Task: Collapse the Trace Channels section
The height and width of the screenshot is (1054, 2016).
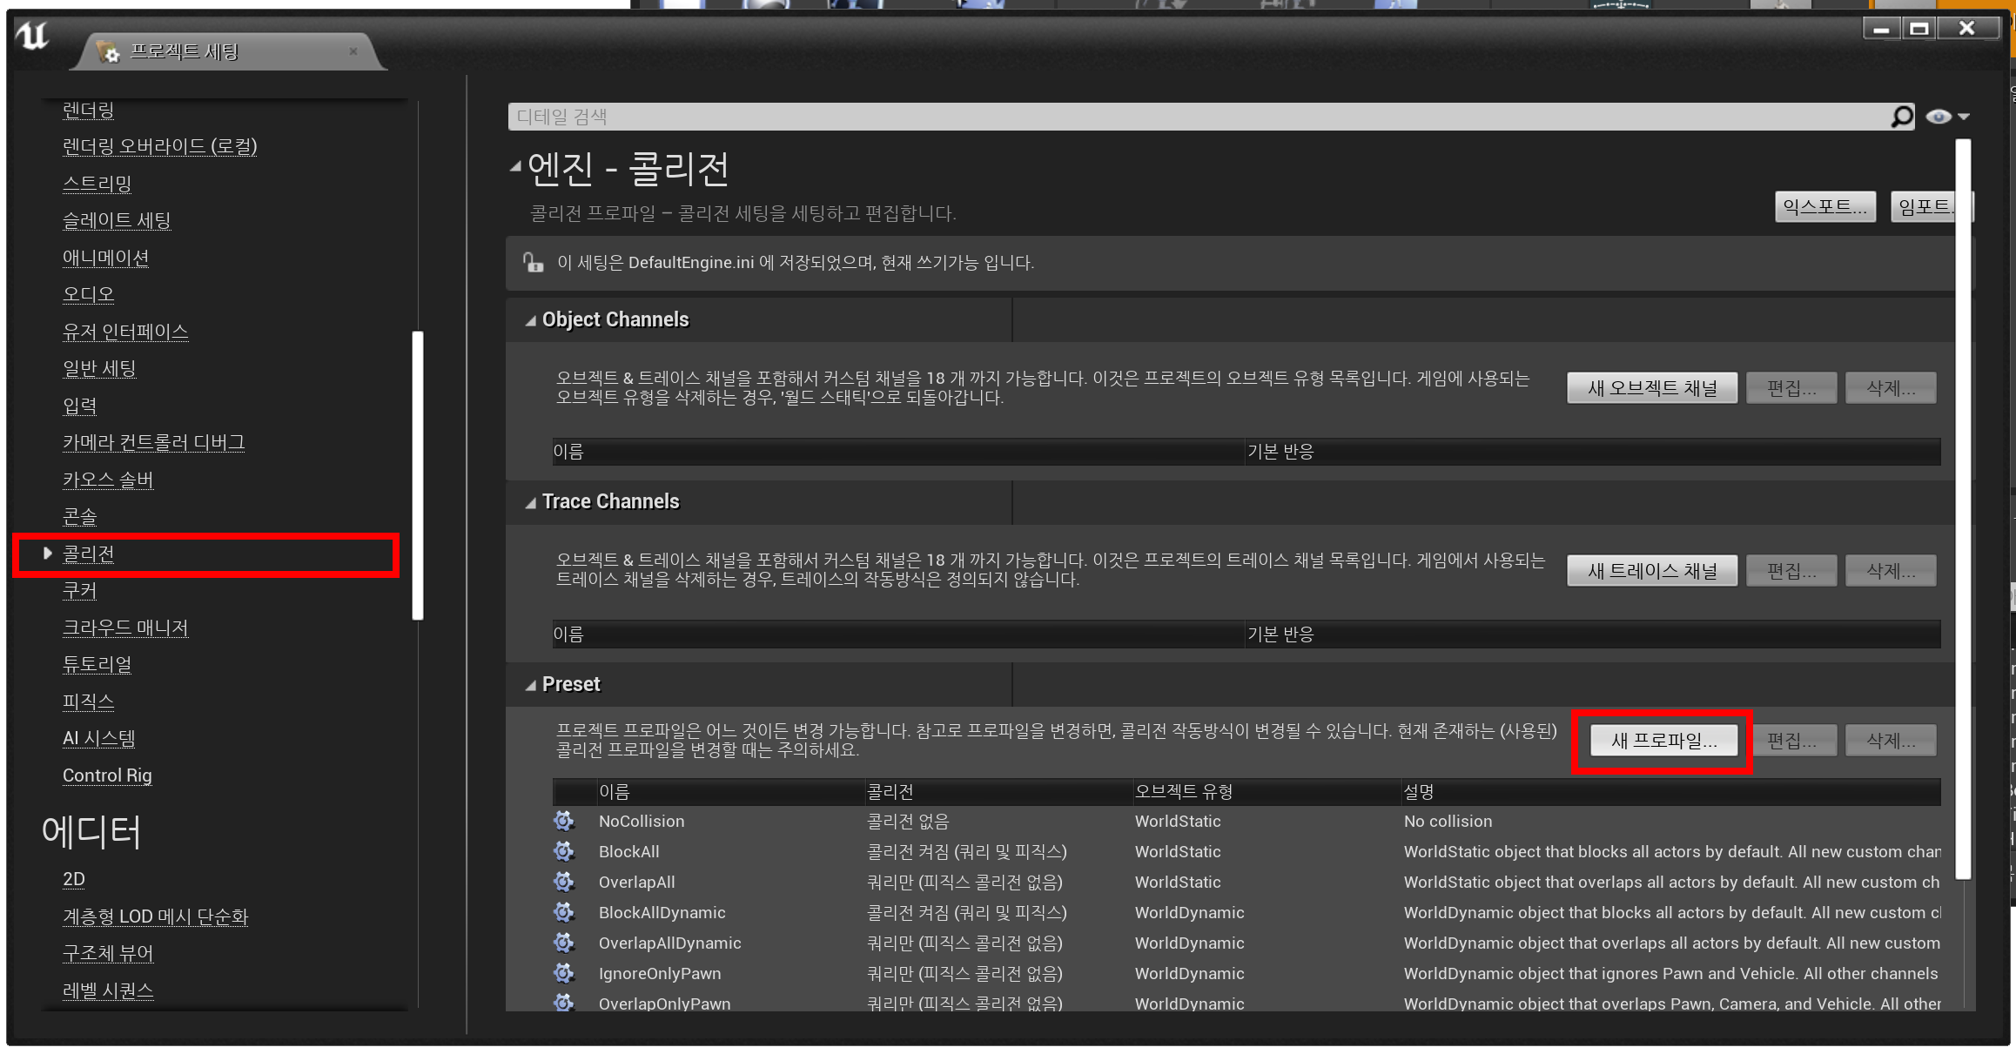Action: pos(530,502)
